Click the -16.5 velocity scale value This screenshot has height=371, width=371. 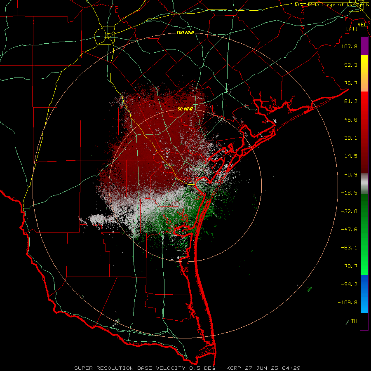coord(349,193)
